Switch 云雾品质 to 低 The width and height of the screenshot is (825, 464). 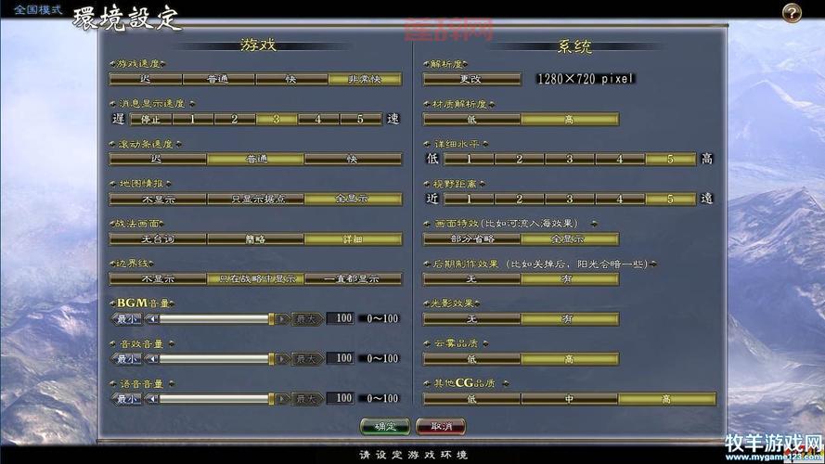(471, 359)
